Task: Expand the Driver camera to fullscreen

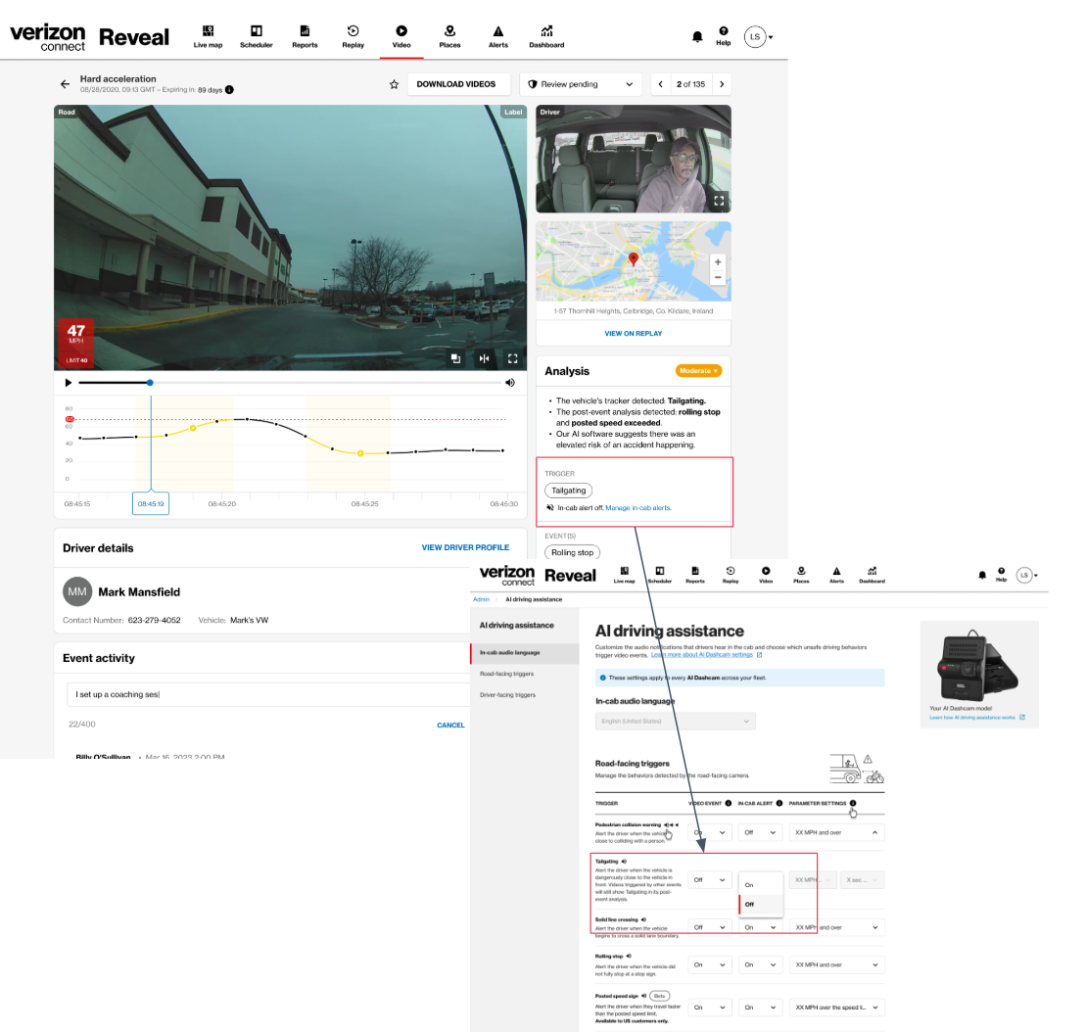Action: [719, 201]
